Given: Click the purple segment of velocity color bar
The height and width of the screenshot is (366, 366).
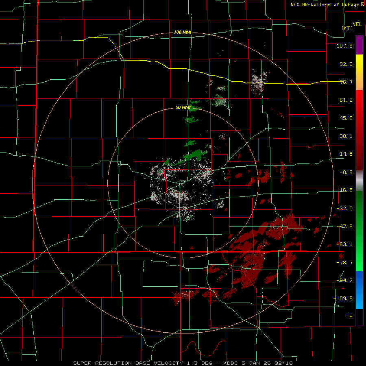Looking at the screenshot, I should pos(359,45).
